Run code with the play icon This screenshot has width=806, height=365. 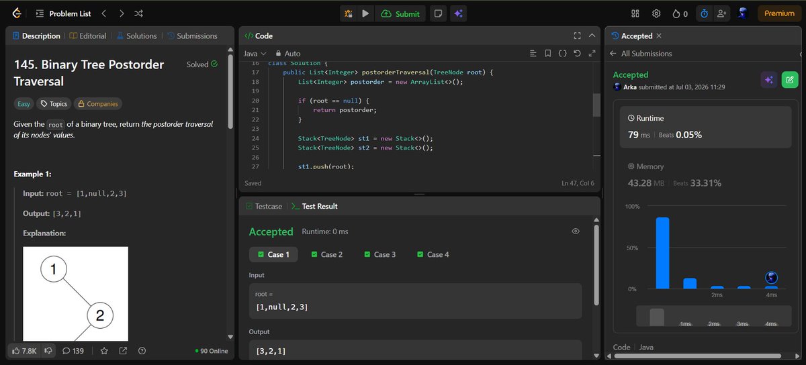(x=365, y=13)
